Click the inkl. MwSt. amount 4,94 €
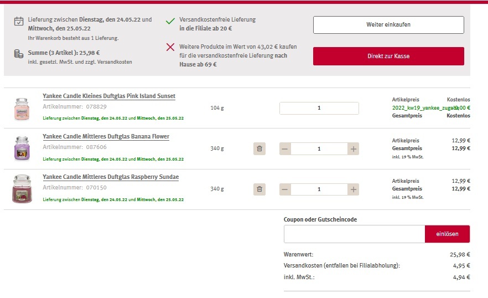The width and height of the screenshot is (488, 298). click(x=461, y=277)
